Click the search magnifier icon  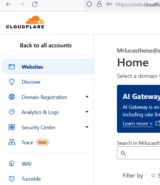pyautogui.click(x=123, y=153)
